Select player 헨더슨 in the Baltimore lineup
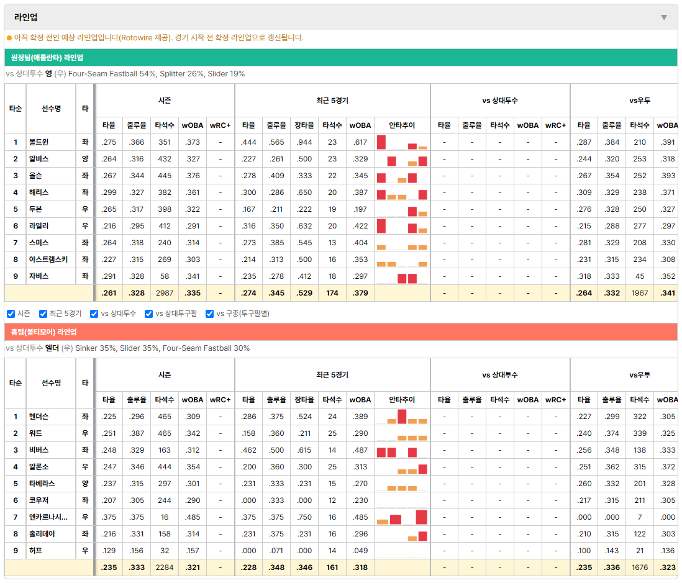The width and height of the screenshot is (682, 583). point(39,417)
